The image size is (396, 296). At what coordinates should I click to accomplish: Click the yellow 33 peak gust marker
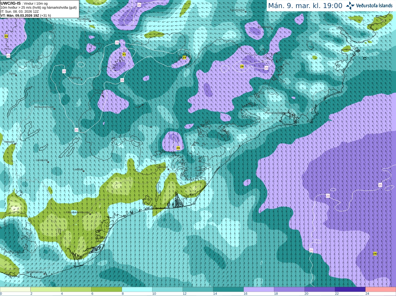tap(124, 54)
